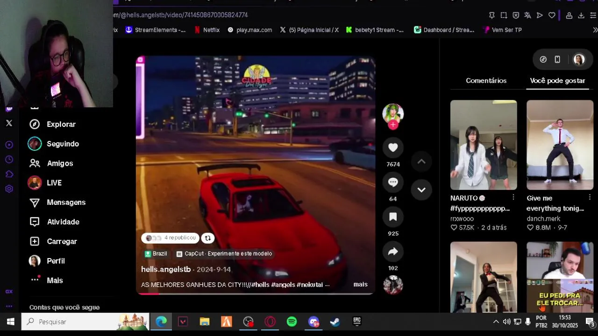Click the Brazil location tag
This screenshot has width=598, height=336.
[156, 254]
